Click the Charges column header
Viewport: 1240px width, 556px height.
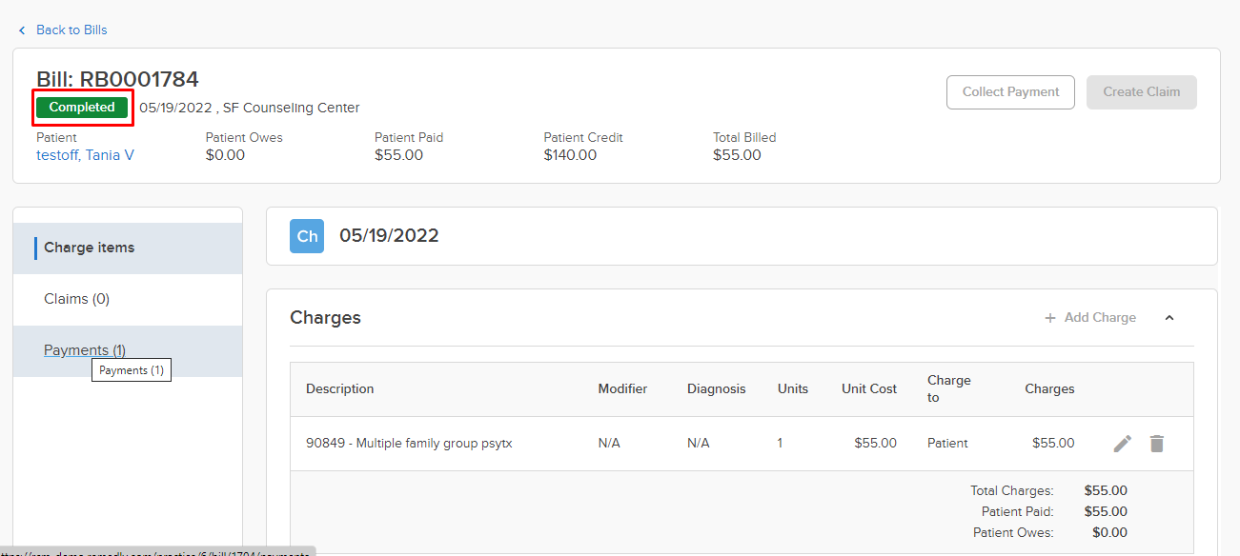(x=1049, y=388)
